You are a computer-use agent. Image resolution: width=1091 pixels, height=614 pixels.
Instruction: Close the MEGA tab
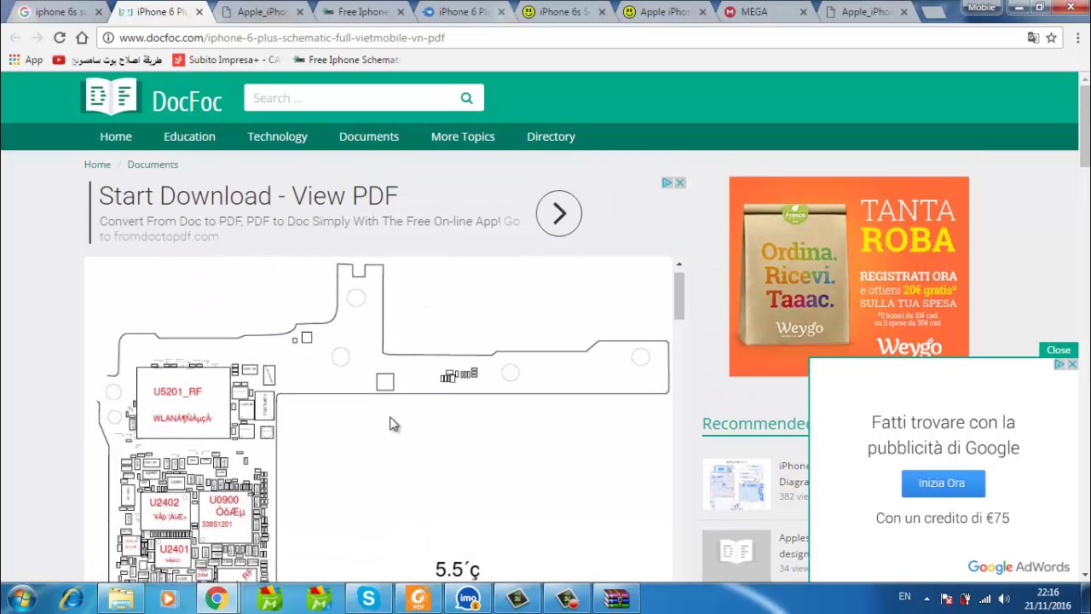tap(804, 12)
